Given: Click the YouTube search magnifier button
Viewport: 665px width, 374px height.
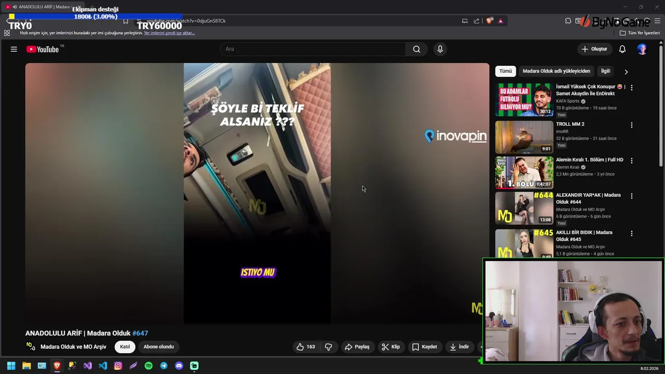Looking at the screenshot, I should point(417,49).
